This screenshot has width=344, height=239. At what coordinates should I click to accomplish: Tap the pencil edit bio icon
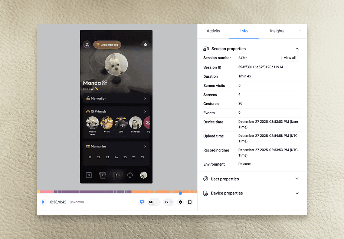[x=97, y=89]
